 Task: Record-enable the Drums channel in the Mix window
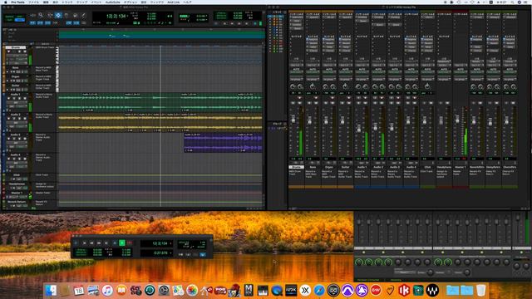pyautogui.click(x=299, y=98)
